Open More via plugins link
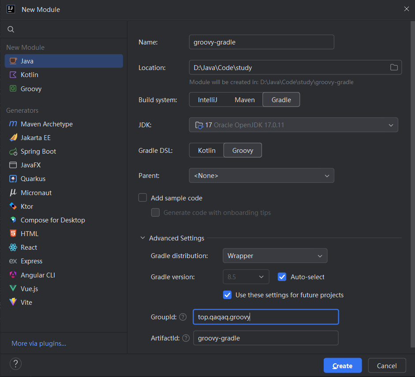This screenshot has height=377, width=415. coord(39,344)
